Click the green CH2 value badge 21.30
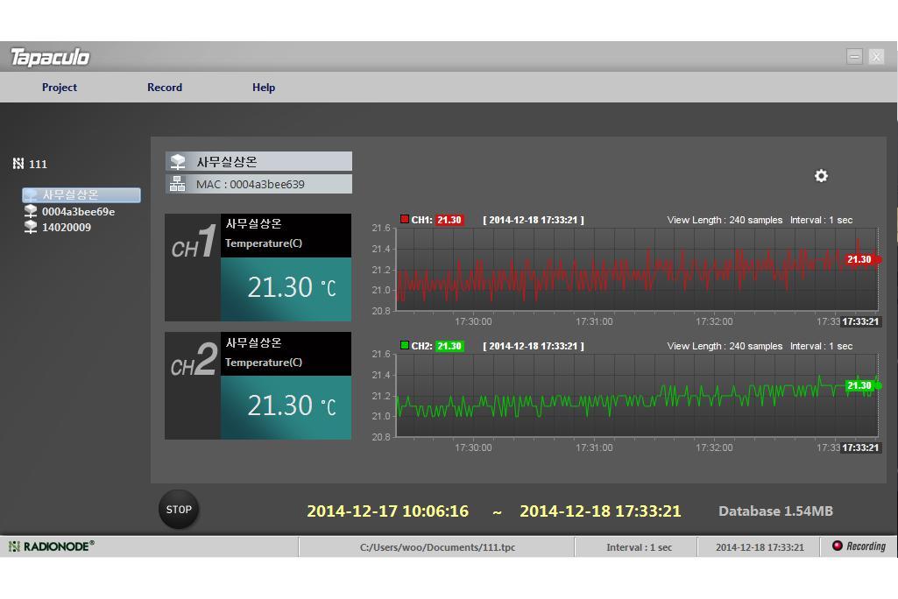This screenshot has width=898, height=599. tap(449, 346)
